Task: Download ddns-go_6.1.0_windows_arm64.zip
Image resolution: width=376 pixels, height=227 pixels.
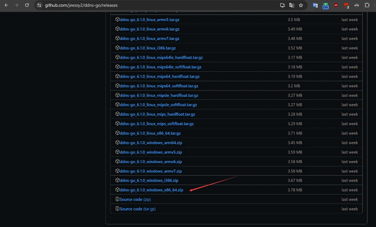Action: pos(151,143)
